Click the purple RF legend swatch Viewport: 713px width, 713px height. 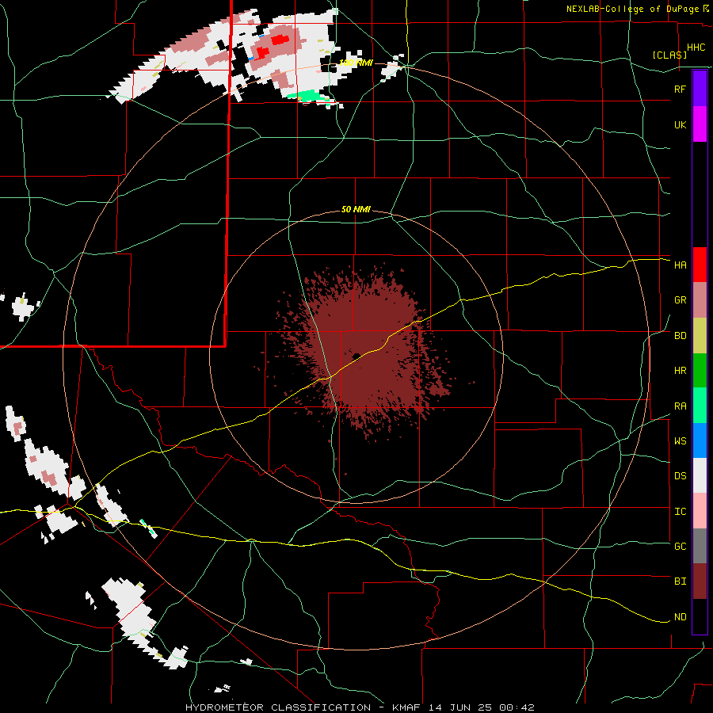coord(700,89)
